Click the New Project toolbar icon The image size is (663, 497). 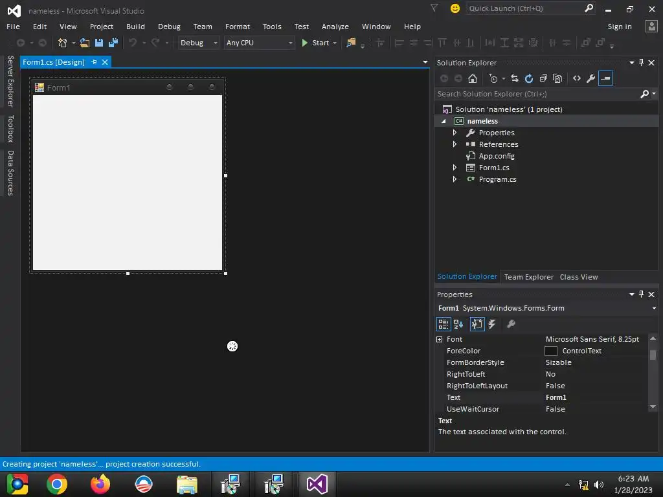pyautogui.click(x=63, y=43)
